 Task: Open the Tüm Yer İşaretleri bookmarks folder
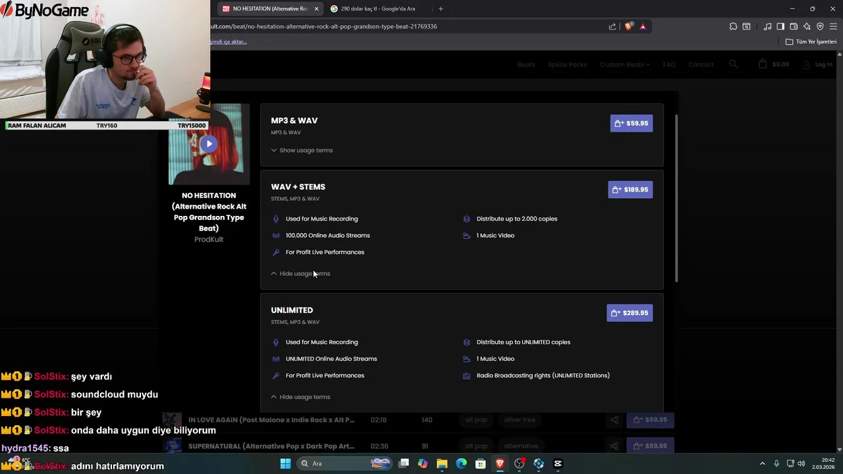click(811, 41)
